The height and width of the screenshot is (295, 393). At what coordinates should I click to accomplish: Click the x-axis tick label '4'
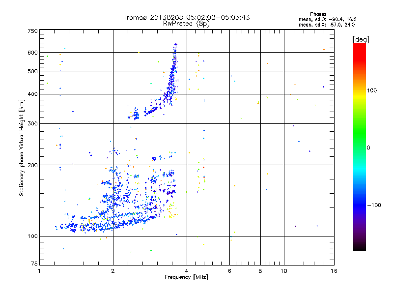tap(187, 271)
